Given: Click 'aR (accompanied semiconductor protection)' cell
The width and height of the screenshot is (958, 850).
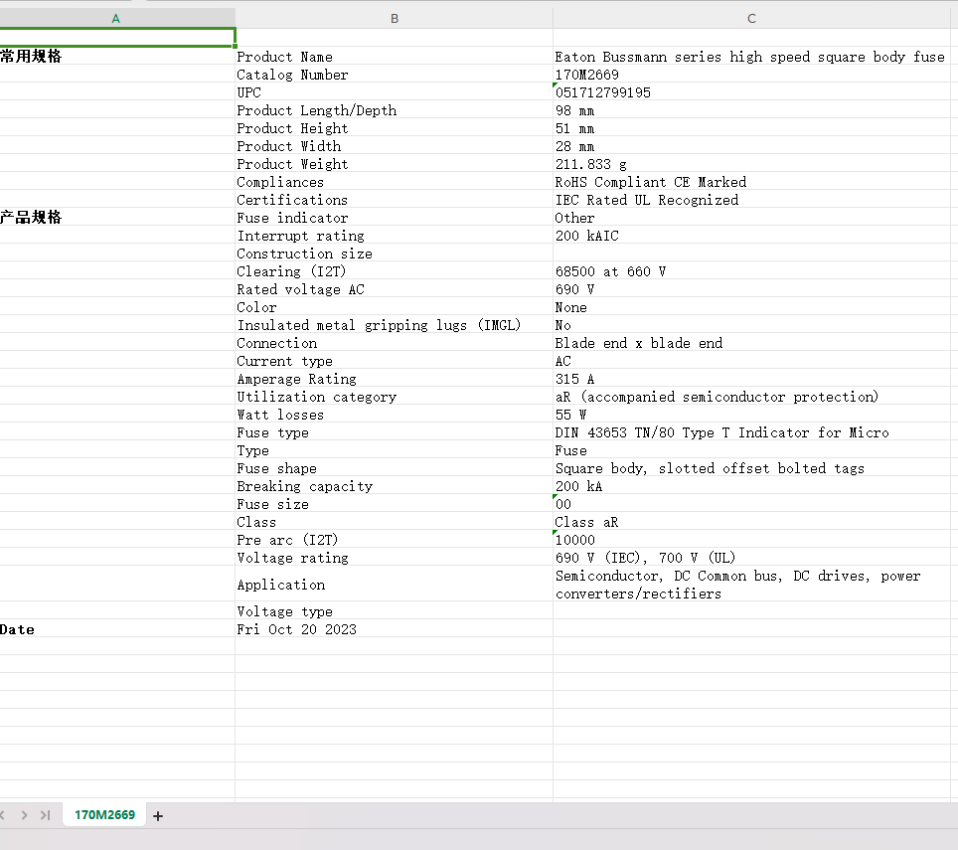Looking at the screenshot, I should pos(751,398).
